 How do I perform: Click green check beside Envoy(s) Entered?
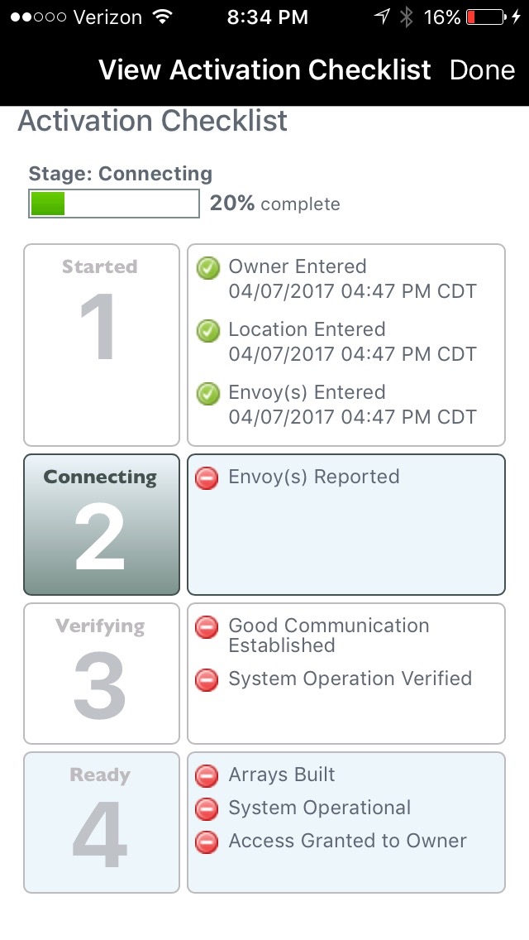pyautogui.click(x=207, y=394)
